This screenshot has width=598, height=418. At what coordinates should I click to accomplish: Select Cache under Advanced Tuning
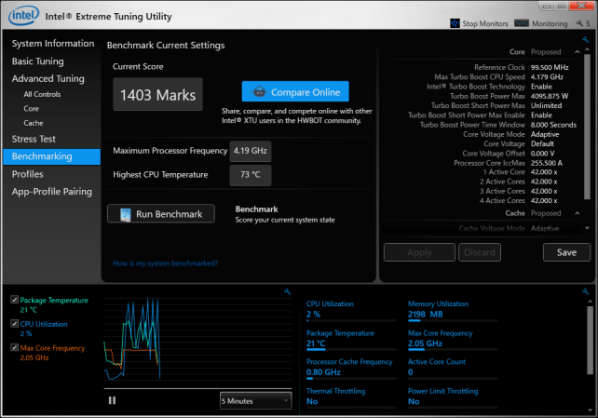(34, 123)
